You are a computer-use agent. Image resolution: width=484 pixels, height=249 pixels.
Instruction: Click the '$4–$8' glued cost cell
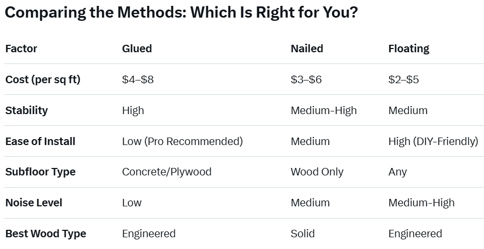138,79
